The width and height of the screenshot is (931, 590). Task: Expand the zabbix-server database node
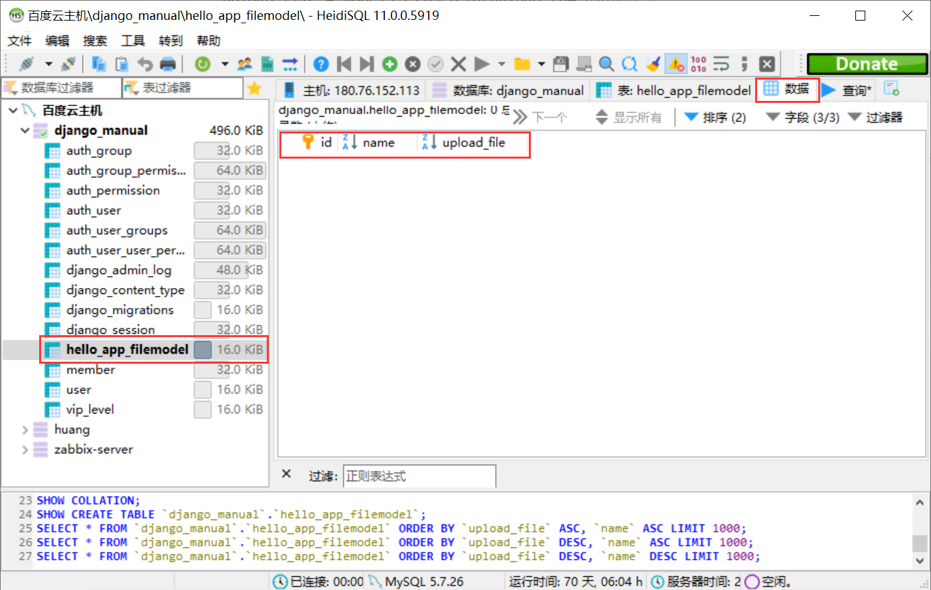(x=25, y=449)
